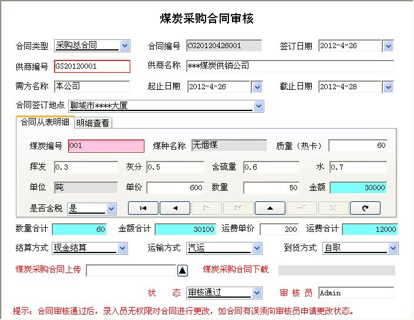Screen dimensions: 414x320
Task: Click the 灰分 field 0.5
Action: tap(176, 167)
